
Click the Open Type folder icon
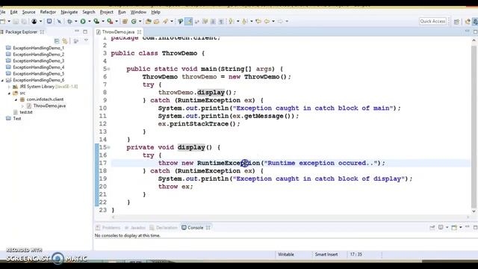click(149, 22)
